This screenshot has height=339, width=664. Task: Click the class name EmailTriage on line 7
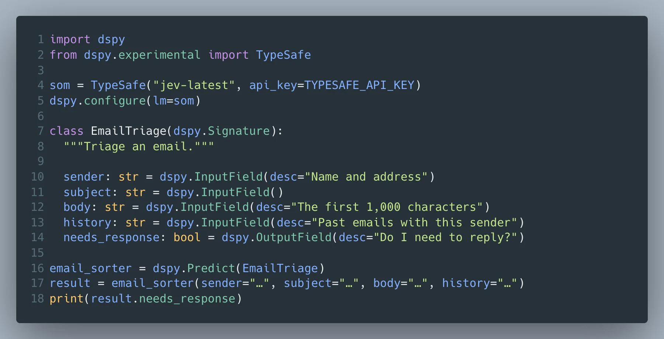[x=129, y=131]
